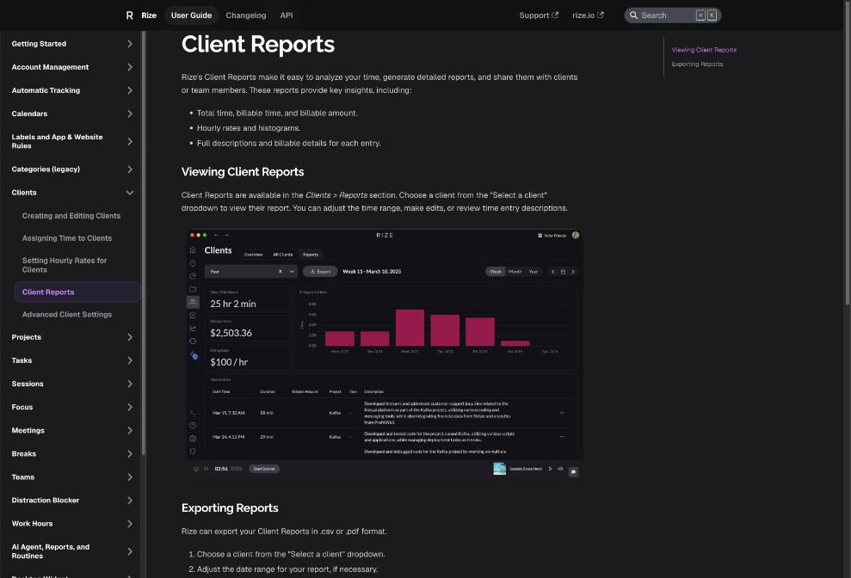Open Setting Hourly Rates for Clients
Image resolution: width=851 pixels, height=578 pixels.
point(65,266)
